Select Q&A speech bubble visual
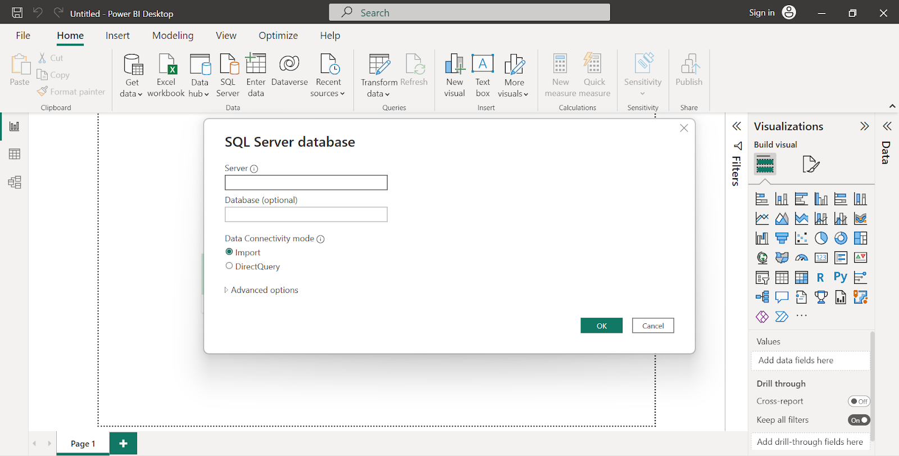899x456 pixels. [x=782, y=297]
